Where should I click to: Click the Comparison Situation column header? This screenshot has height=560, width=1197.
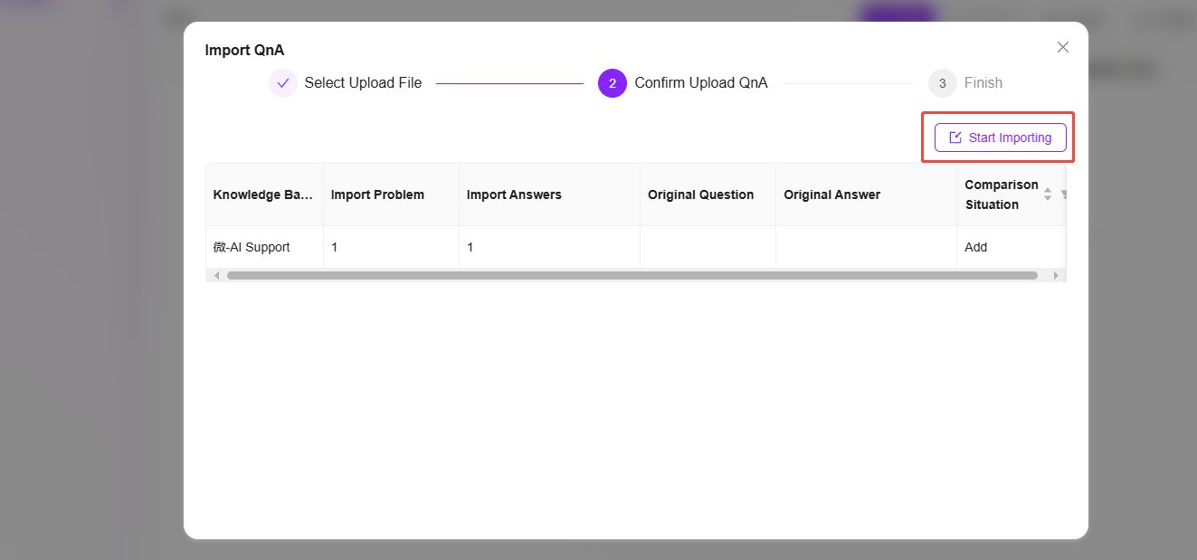1001,195
